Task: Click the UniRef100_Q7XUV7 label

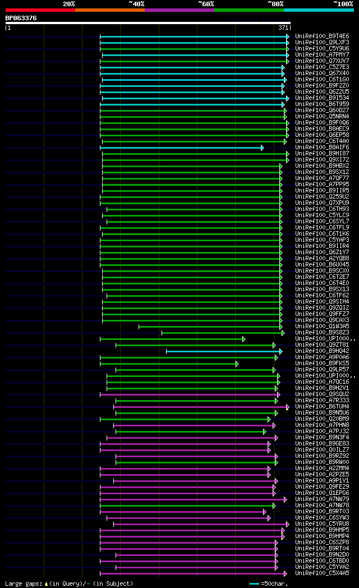Action: (322, 61)
